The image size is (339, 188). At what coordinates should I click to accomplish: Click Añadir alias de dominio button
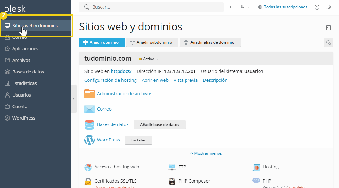pyautogui.click(x=210, y=42)
